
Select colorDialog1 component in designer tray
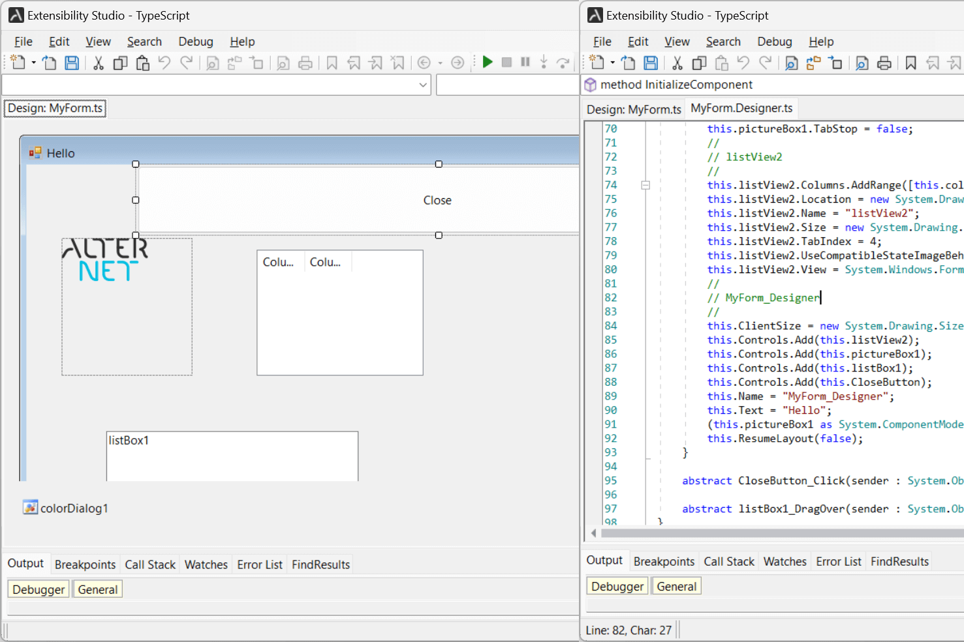[66, 508]
